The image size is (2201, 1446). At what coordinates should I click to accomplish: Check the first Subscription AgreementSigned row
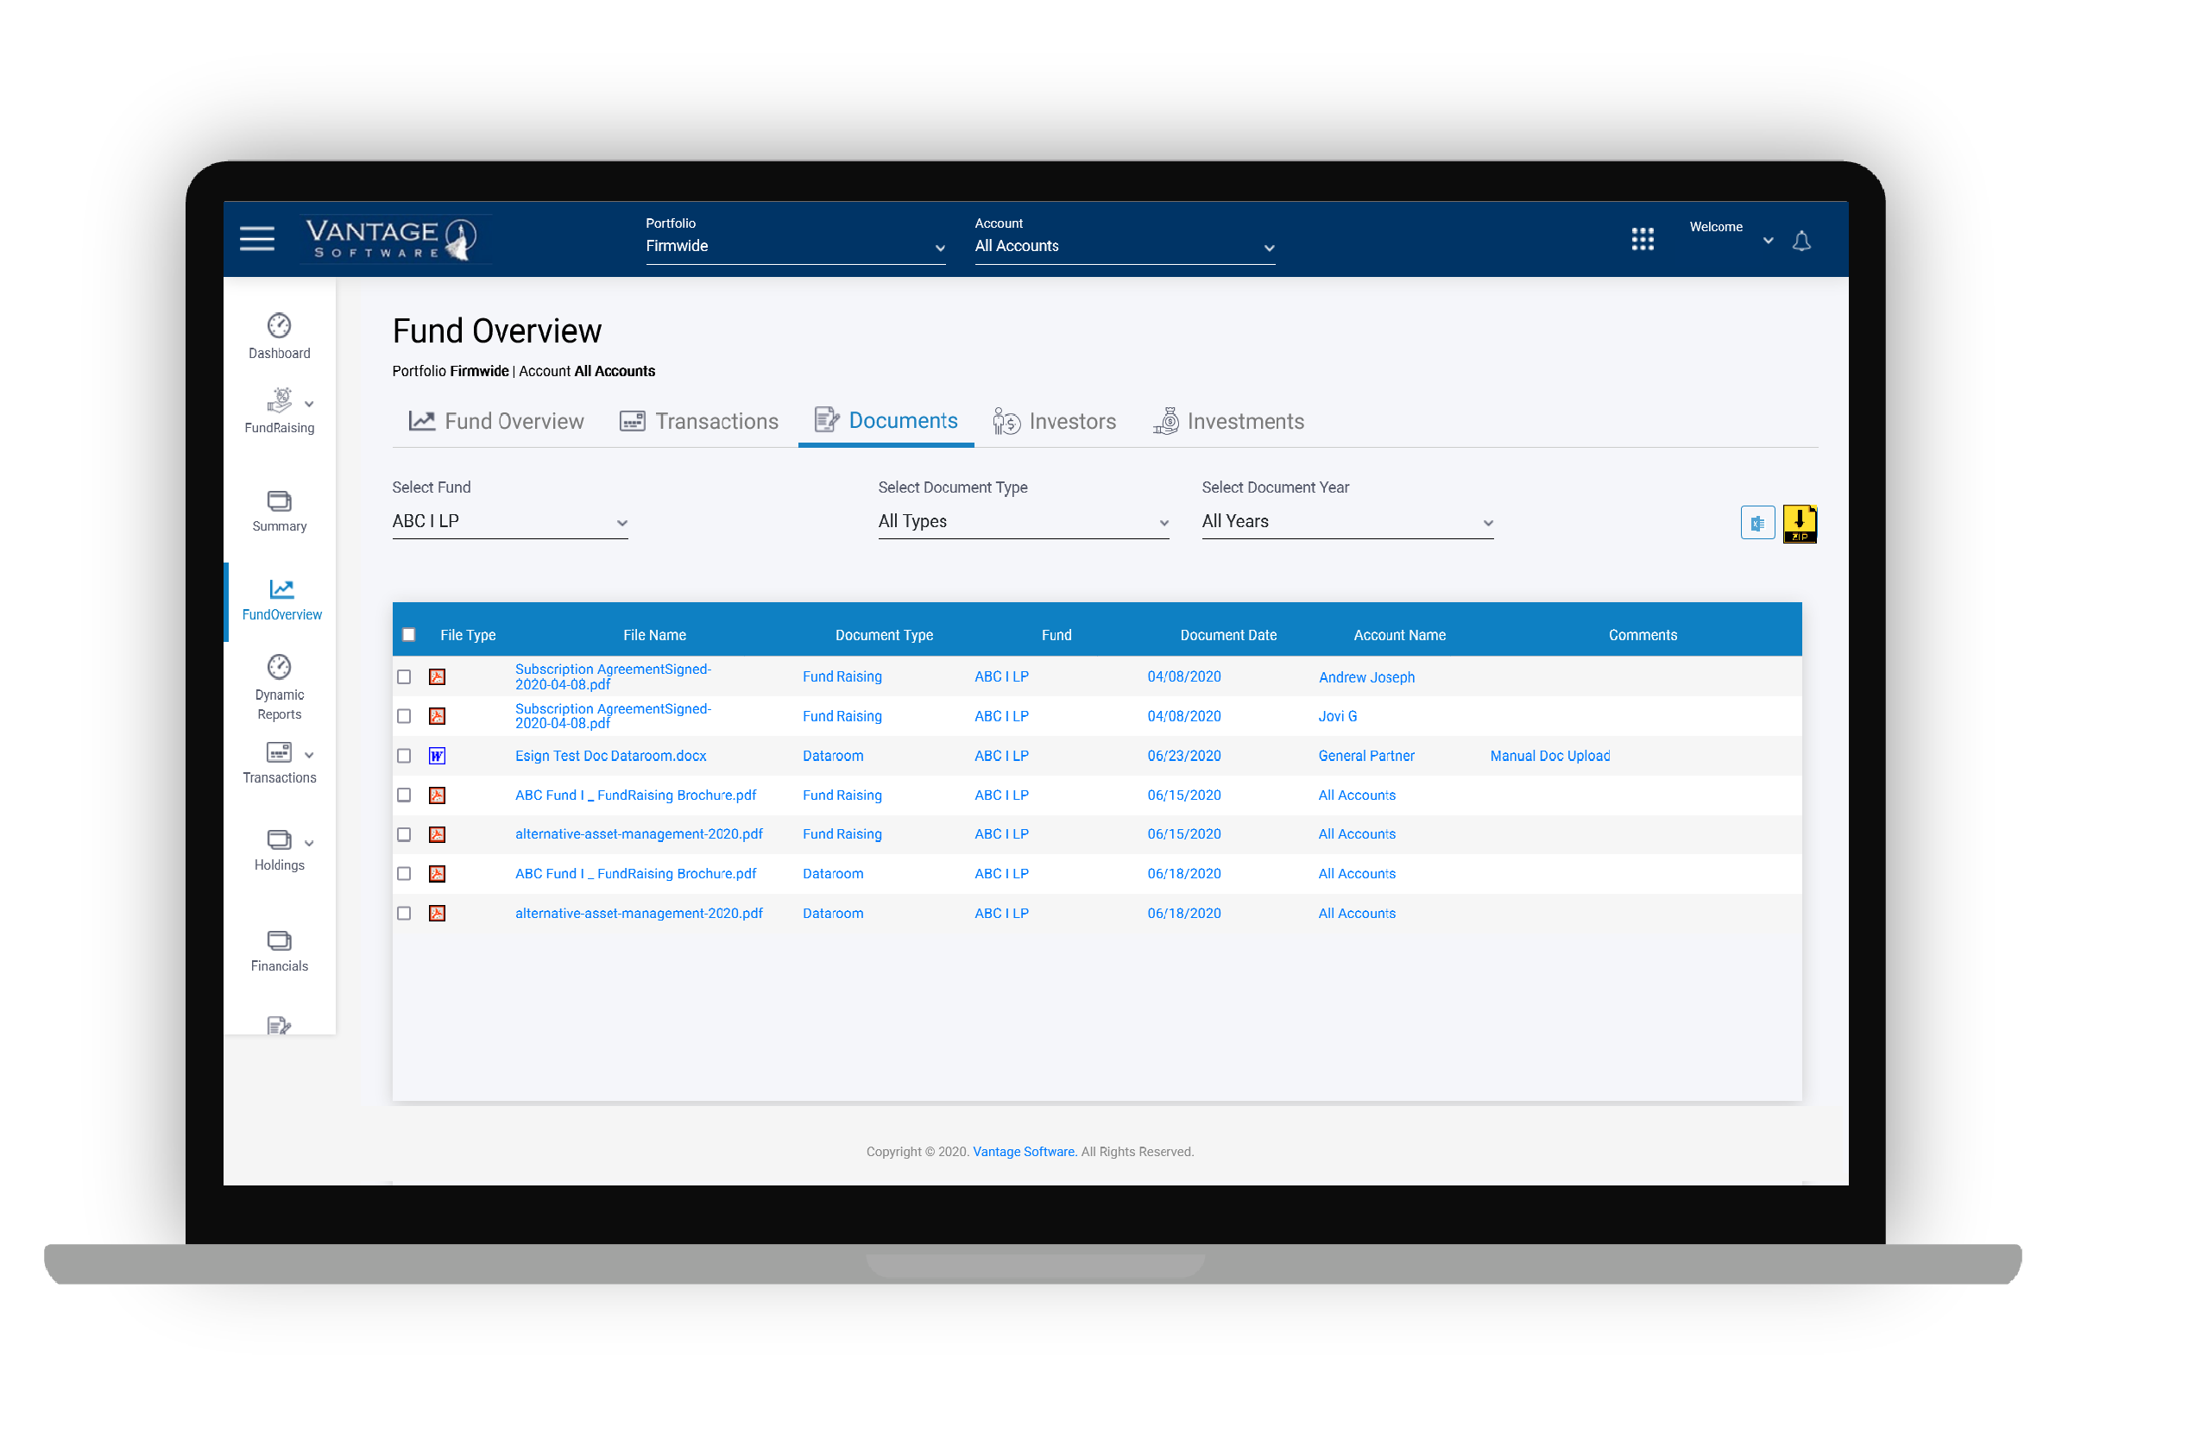(x=404, y=676)
